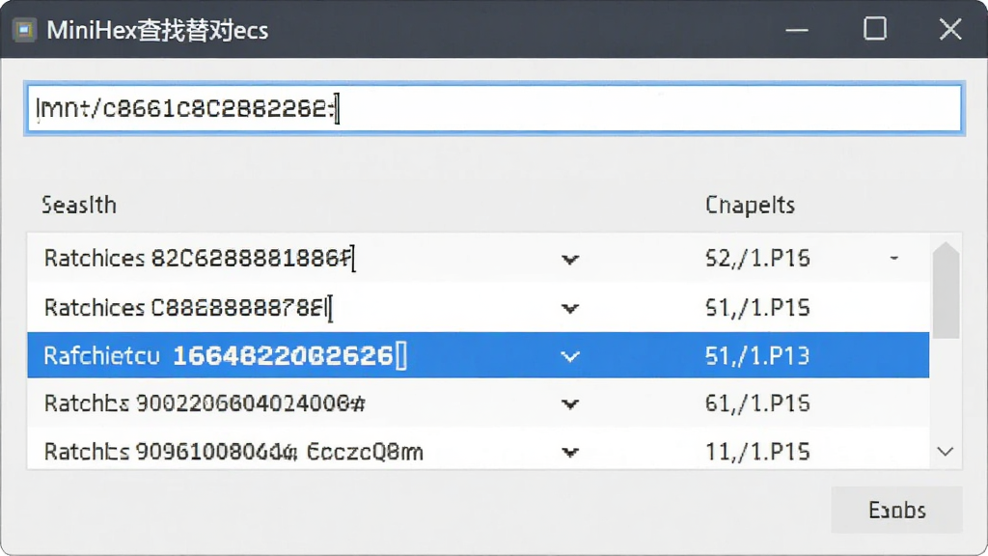The image size is (988, 556).
Task: Expand dropdown on the 9002206604024000 row
Action: tap(569, 404)
